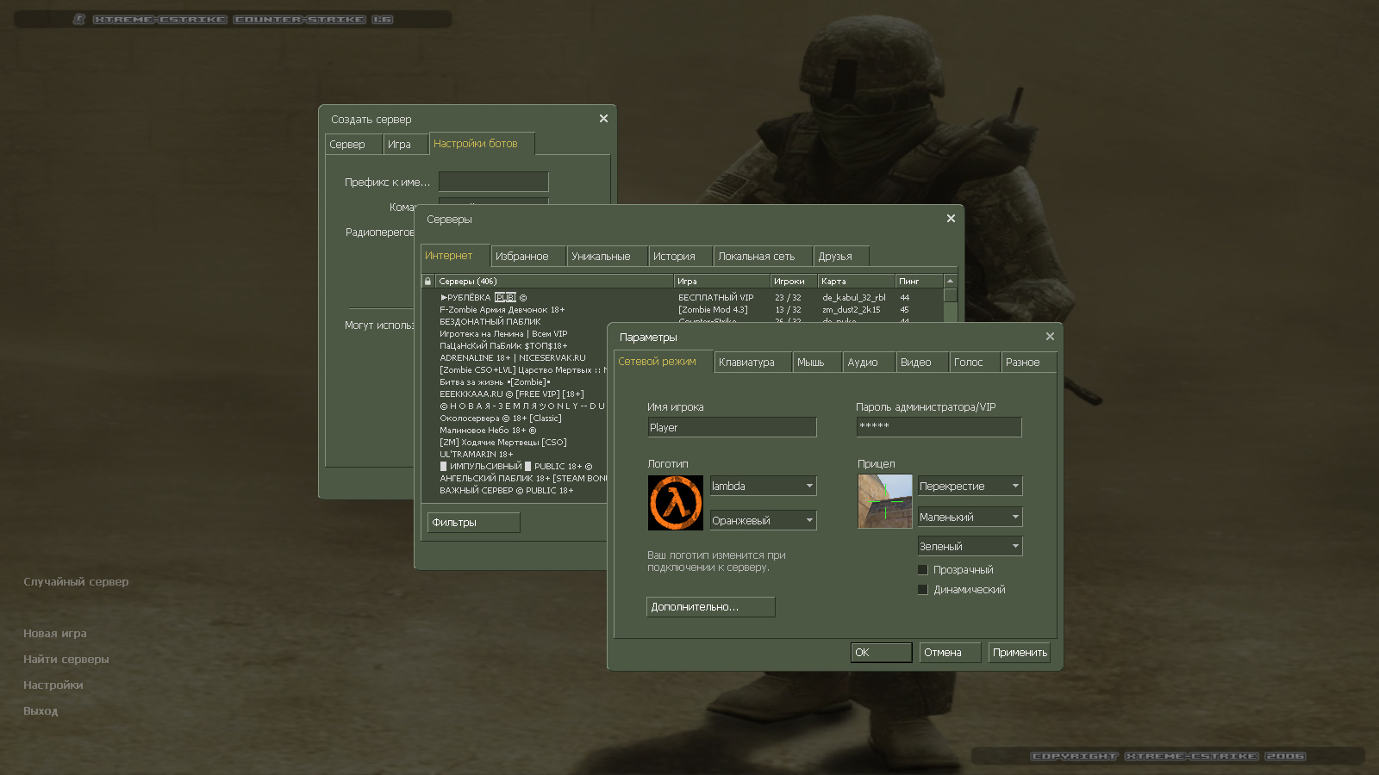Click the orange lambda logo preview
This screenshot has width=1379, height=775.
pos(675,503)
